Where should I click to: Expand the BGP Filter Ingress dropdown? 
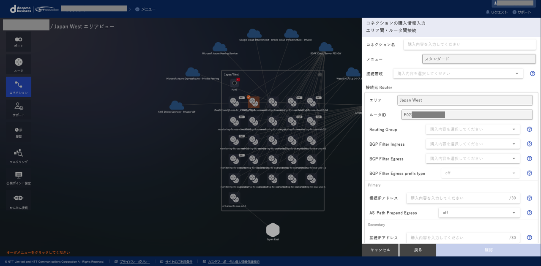coord(473,144)
